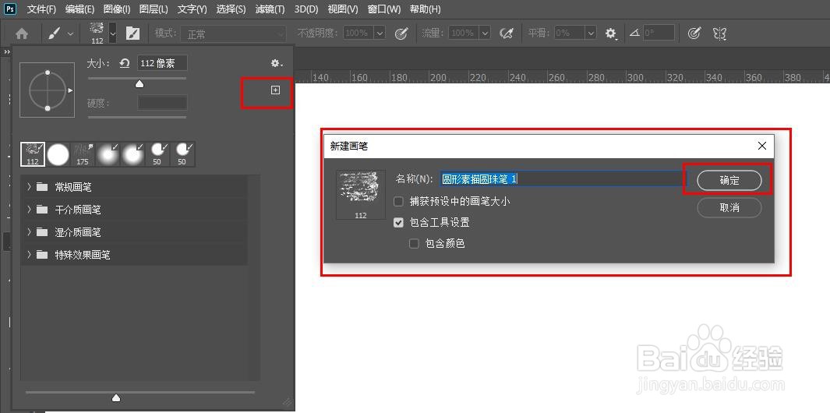The width and height of the screenshot is (830, 413).
Task: Check 包含颜色 checkbox
Action: point(414,244)
